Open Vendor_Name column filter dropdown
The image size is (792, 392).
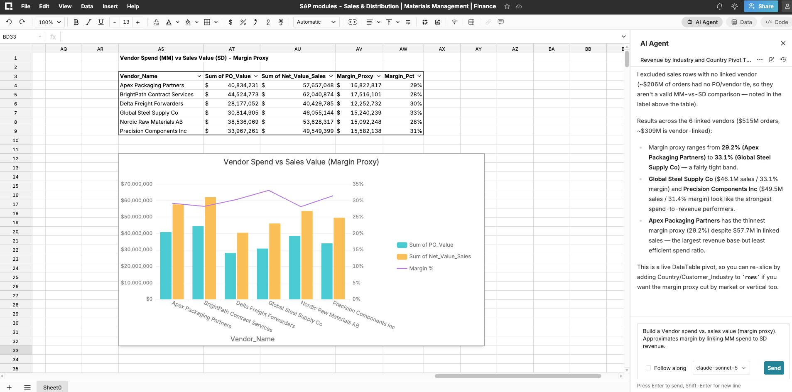(x=199, y=76)
